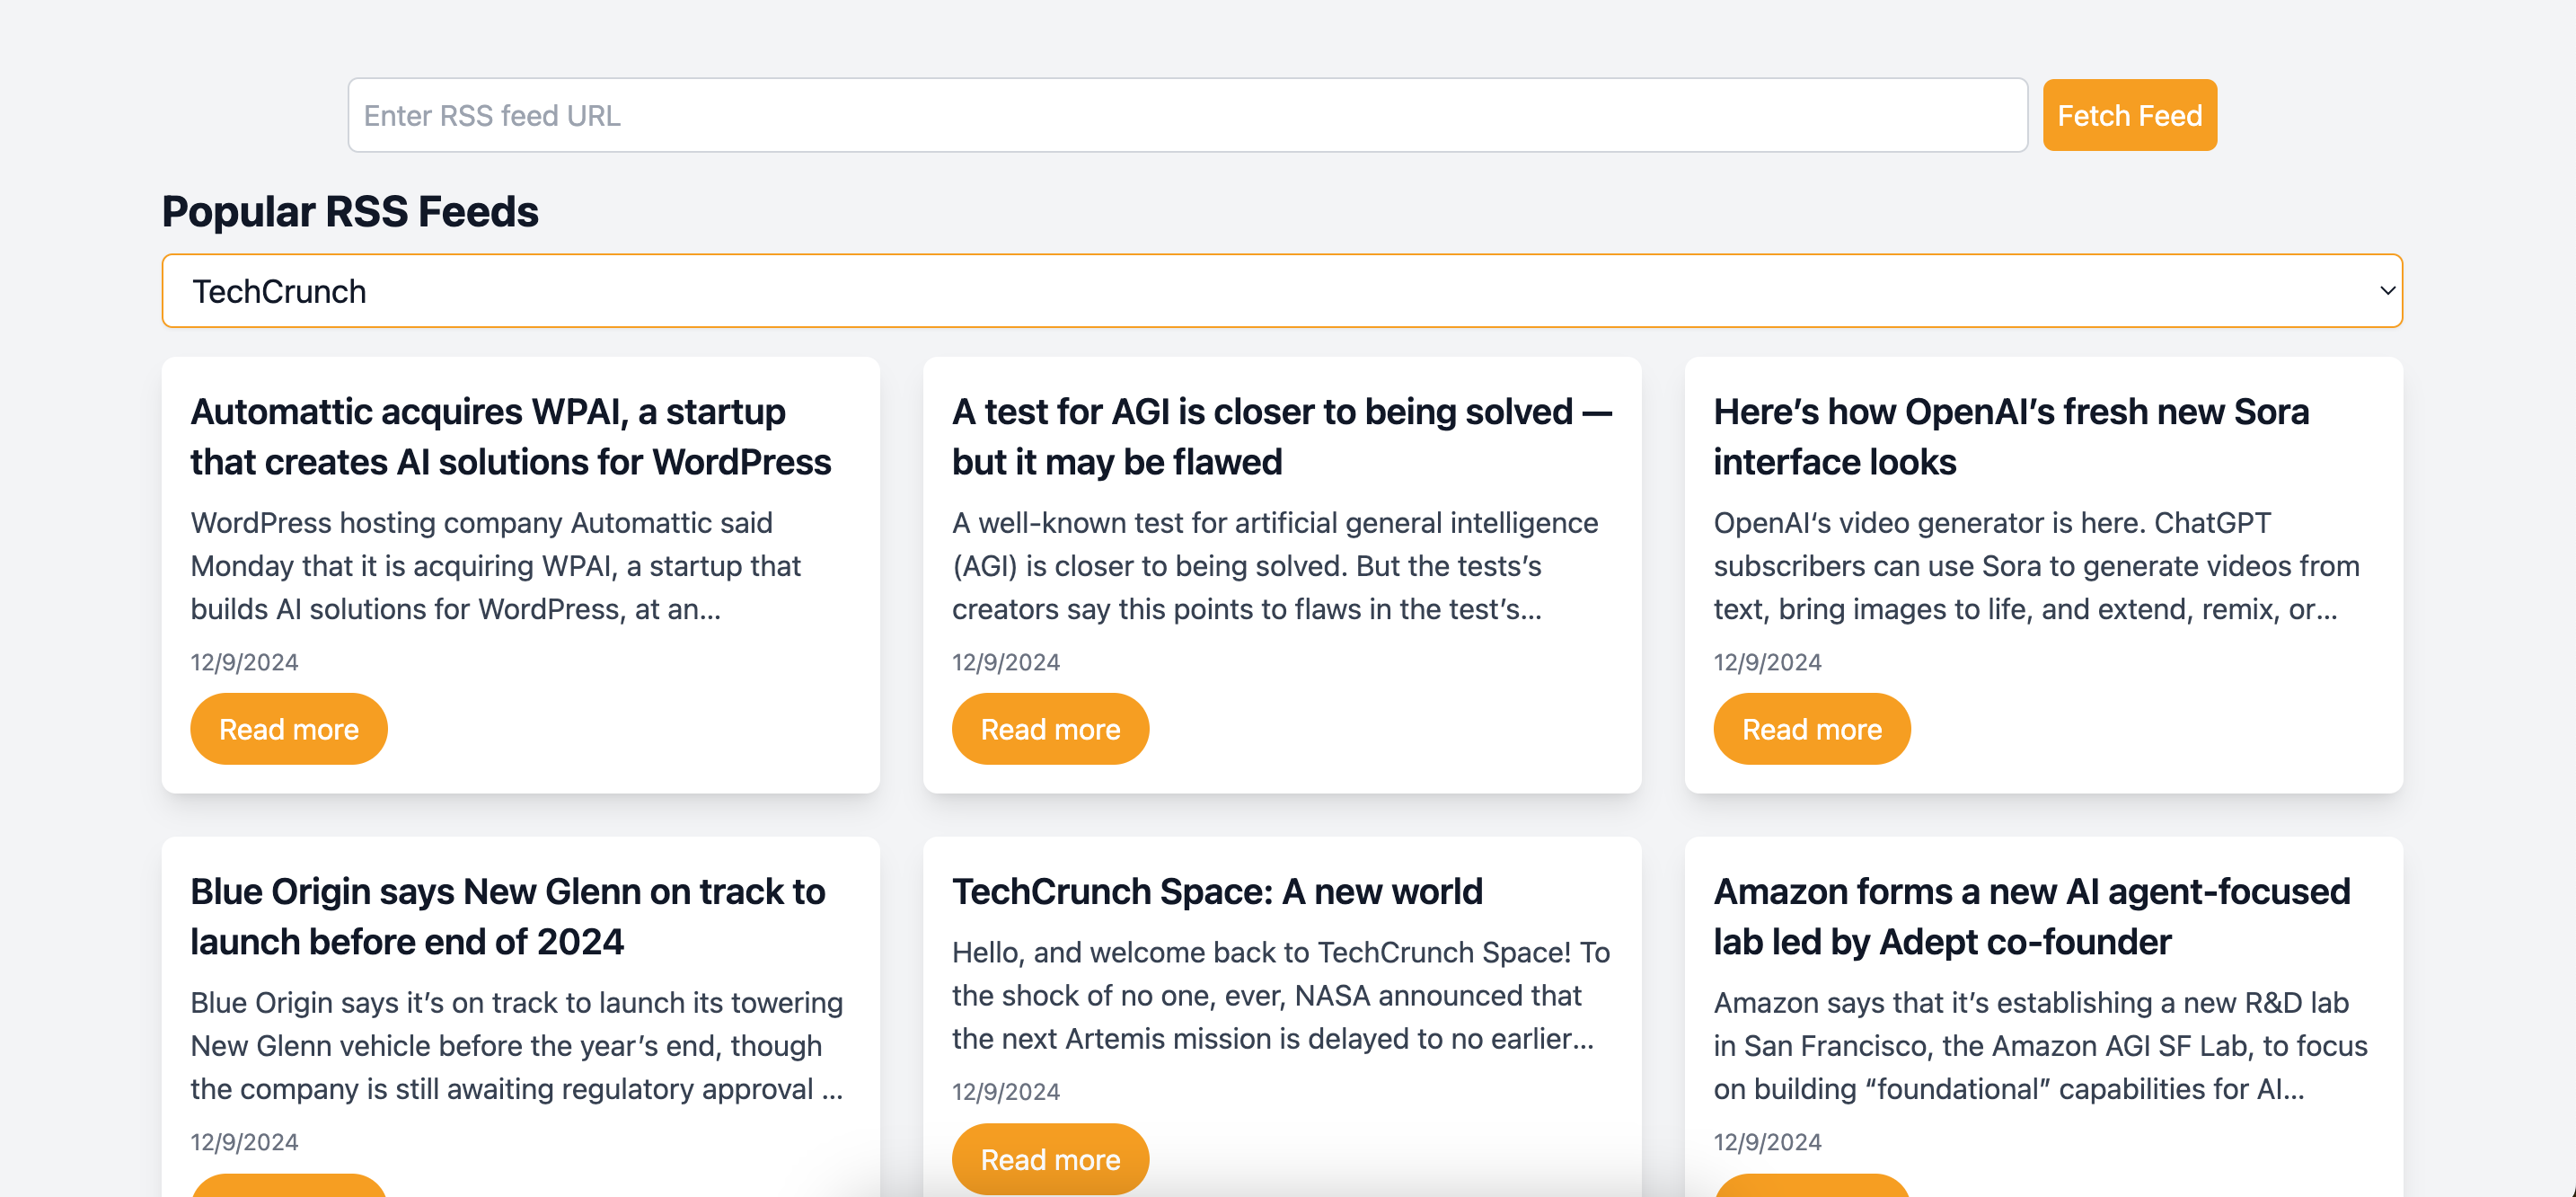
Task: Click the AGI closer to being solved headline
Action: 1280,437
